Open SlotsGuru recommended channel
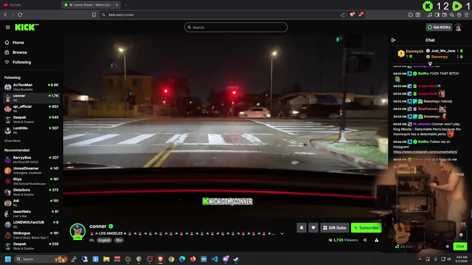 click(31, 192)
